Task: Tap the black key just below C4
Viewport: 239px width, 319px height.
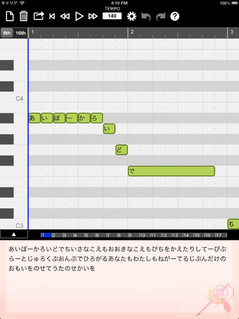Action: pos(7,118)
